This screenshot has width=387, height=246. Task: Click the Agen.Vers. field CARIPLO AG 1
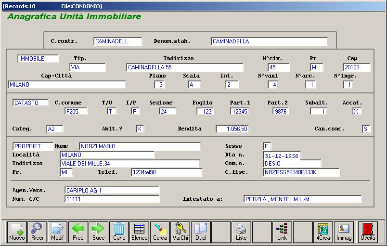click(x=112, y=190)
